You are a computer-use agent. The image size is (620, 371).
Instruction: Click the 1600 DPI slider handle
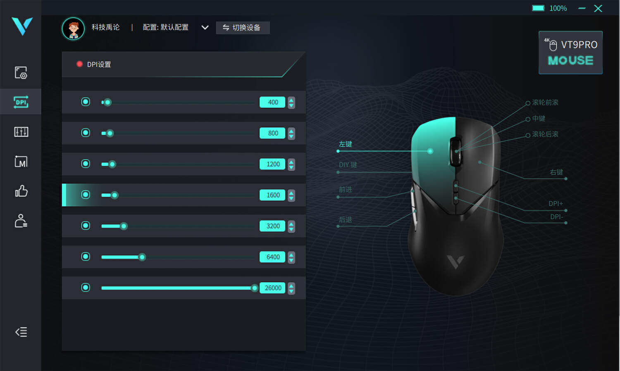pyautogui.click(x=114, y=195)
